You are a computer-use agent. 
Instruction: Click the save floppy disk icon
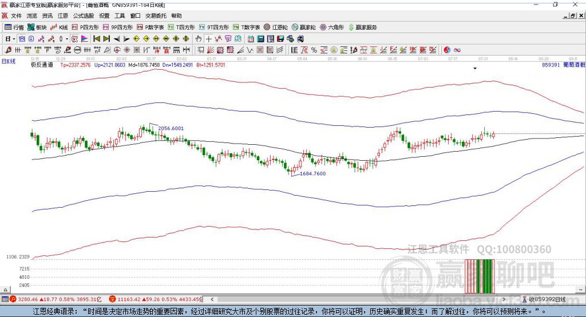(x=280, y=39)
